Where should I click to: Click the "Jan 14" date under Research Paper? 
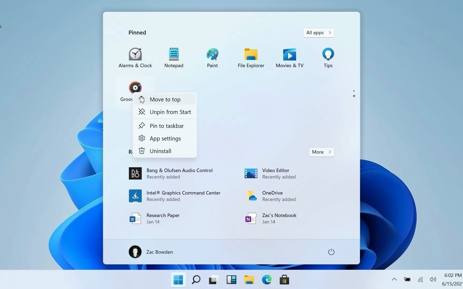click(153, 222)
